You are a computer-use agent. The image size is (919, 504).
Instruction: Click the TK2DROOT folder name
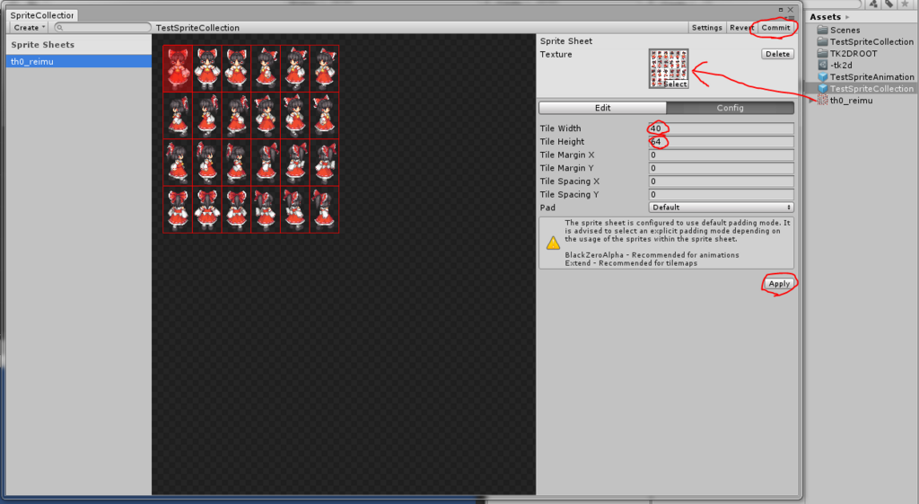[x=853, y=53]
